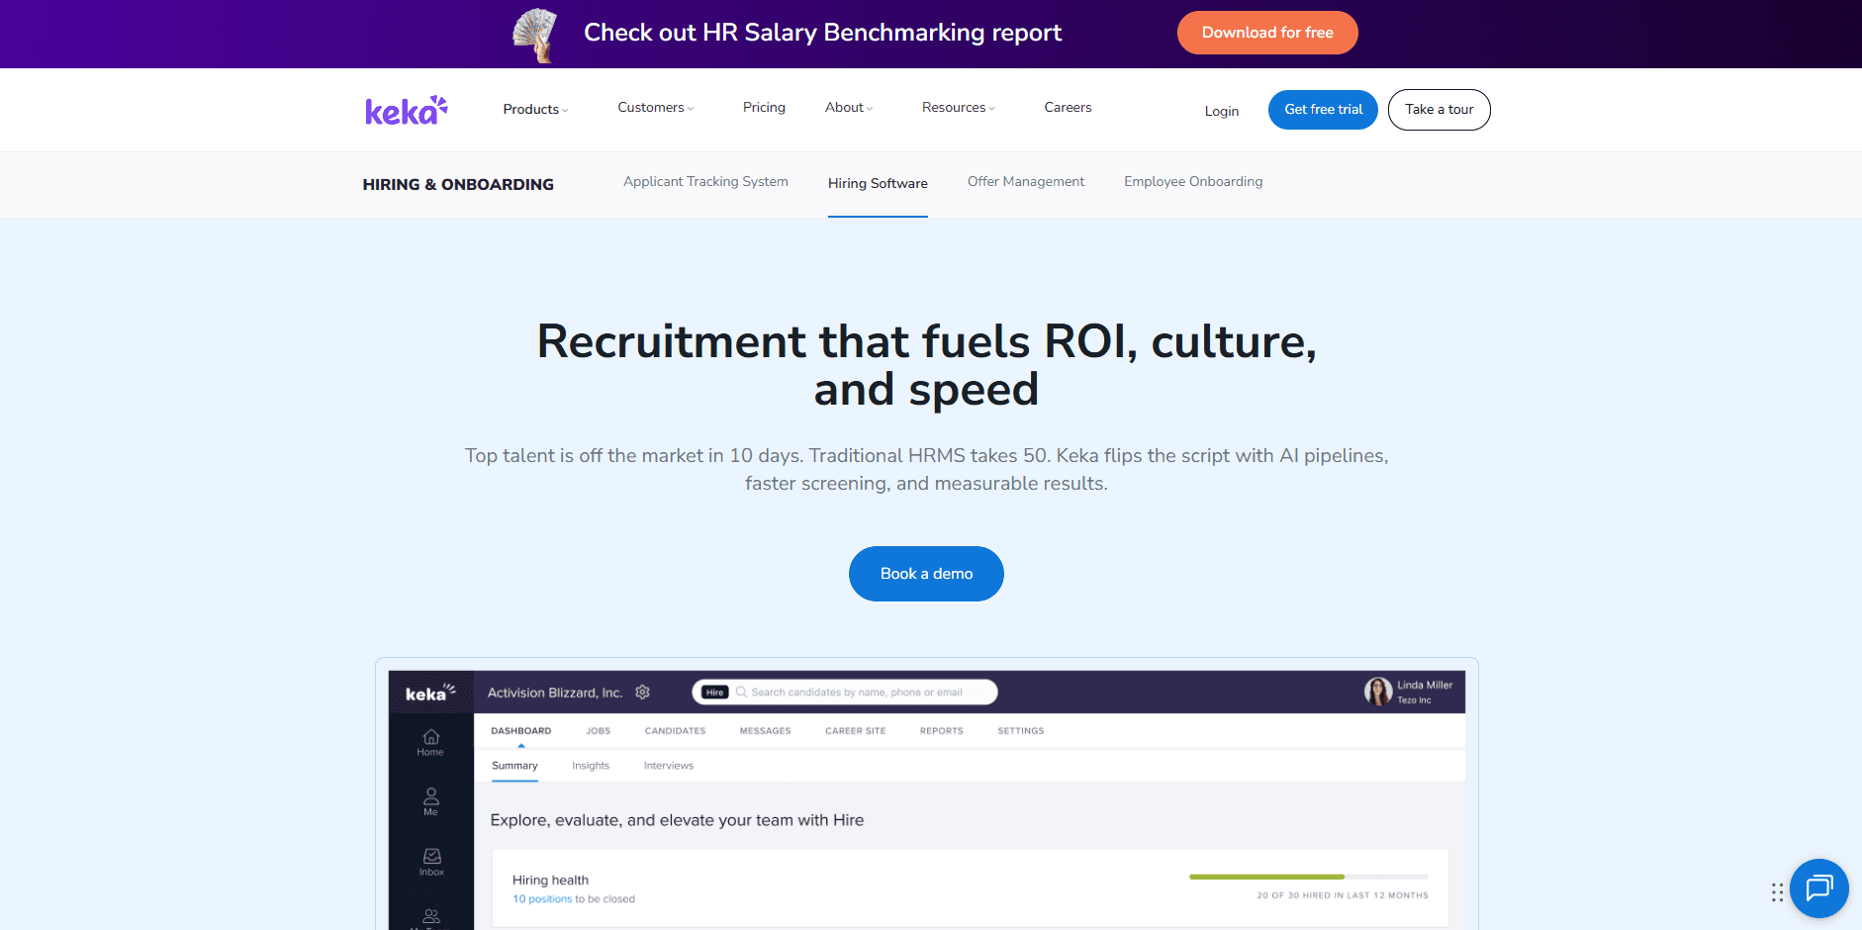Open the Employee Onboarding tab
Image resolution: width=1862 pixels, height=930 pixels.
point(1193,181)
